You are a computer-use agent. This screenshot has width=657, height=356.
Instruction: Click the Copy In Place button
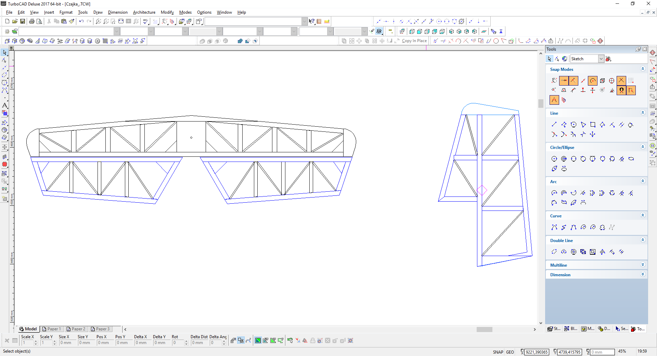point(414,41)
